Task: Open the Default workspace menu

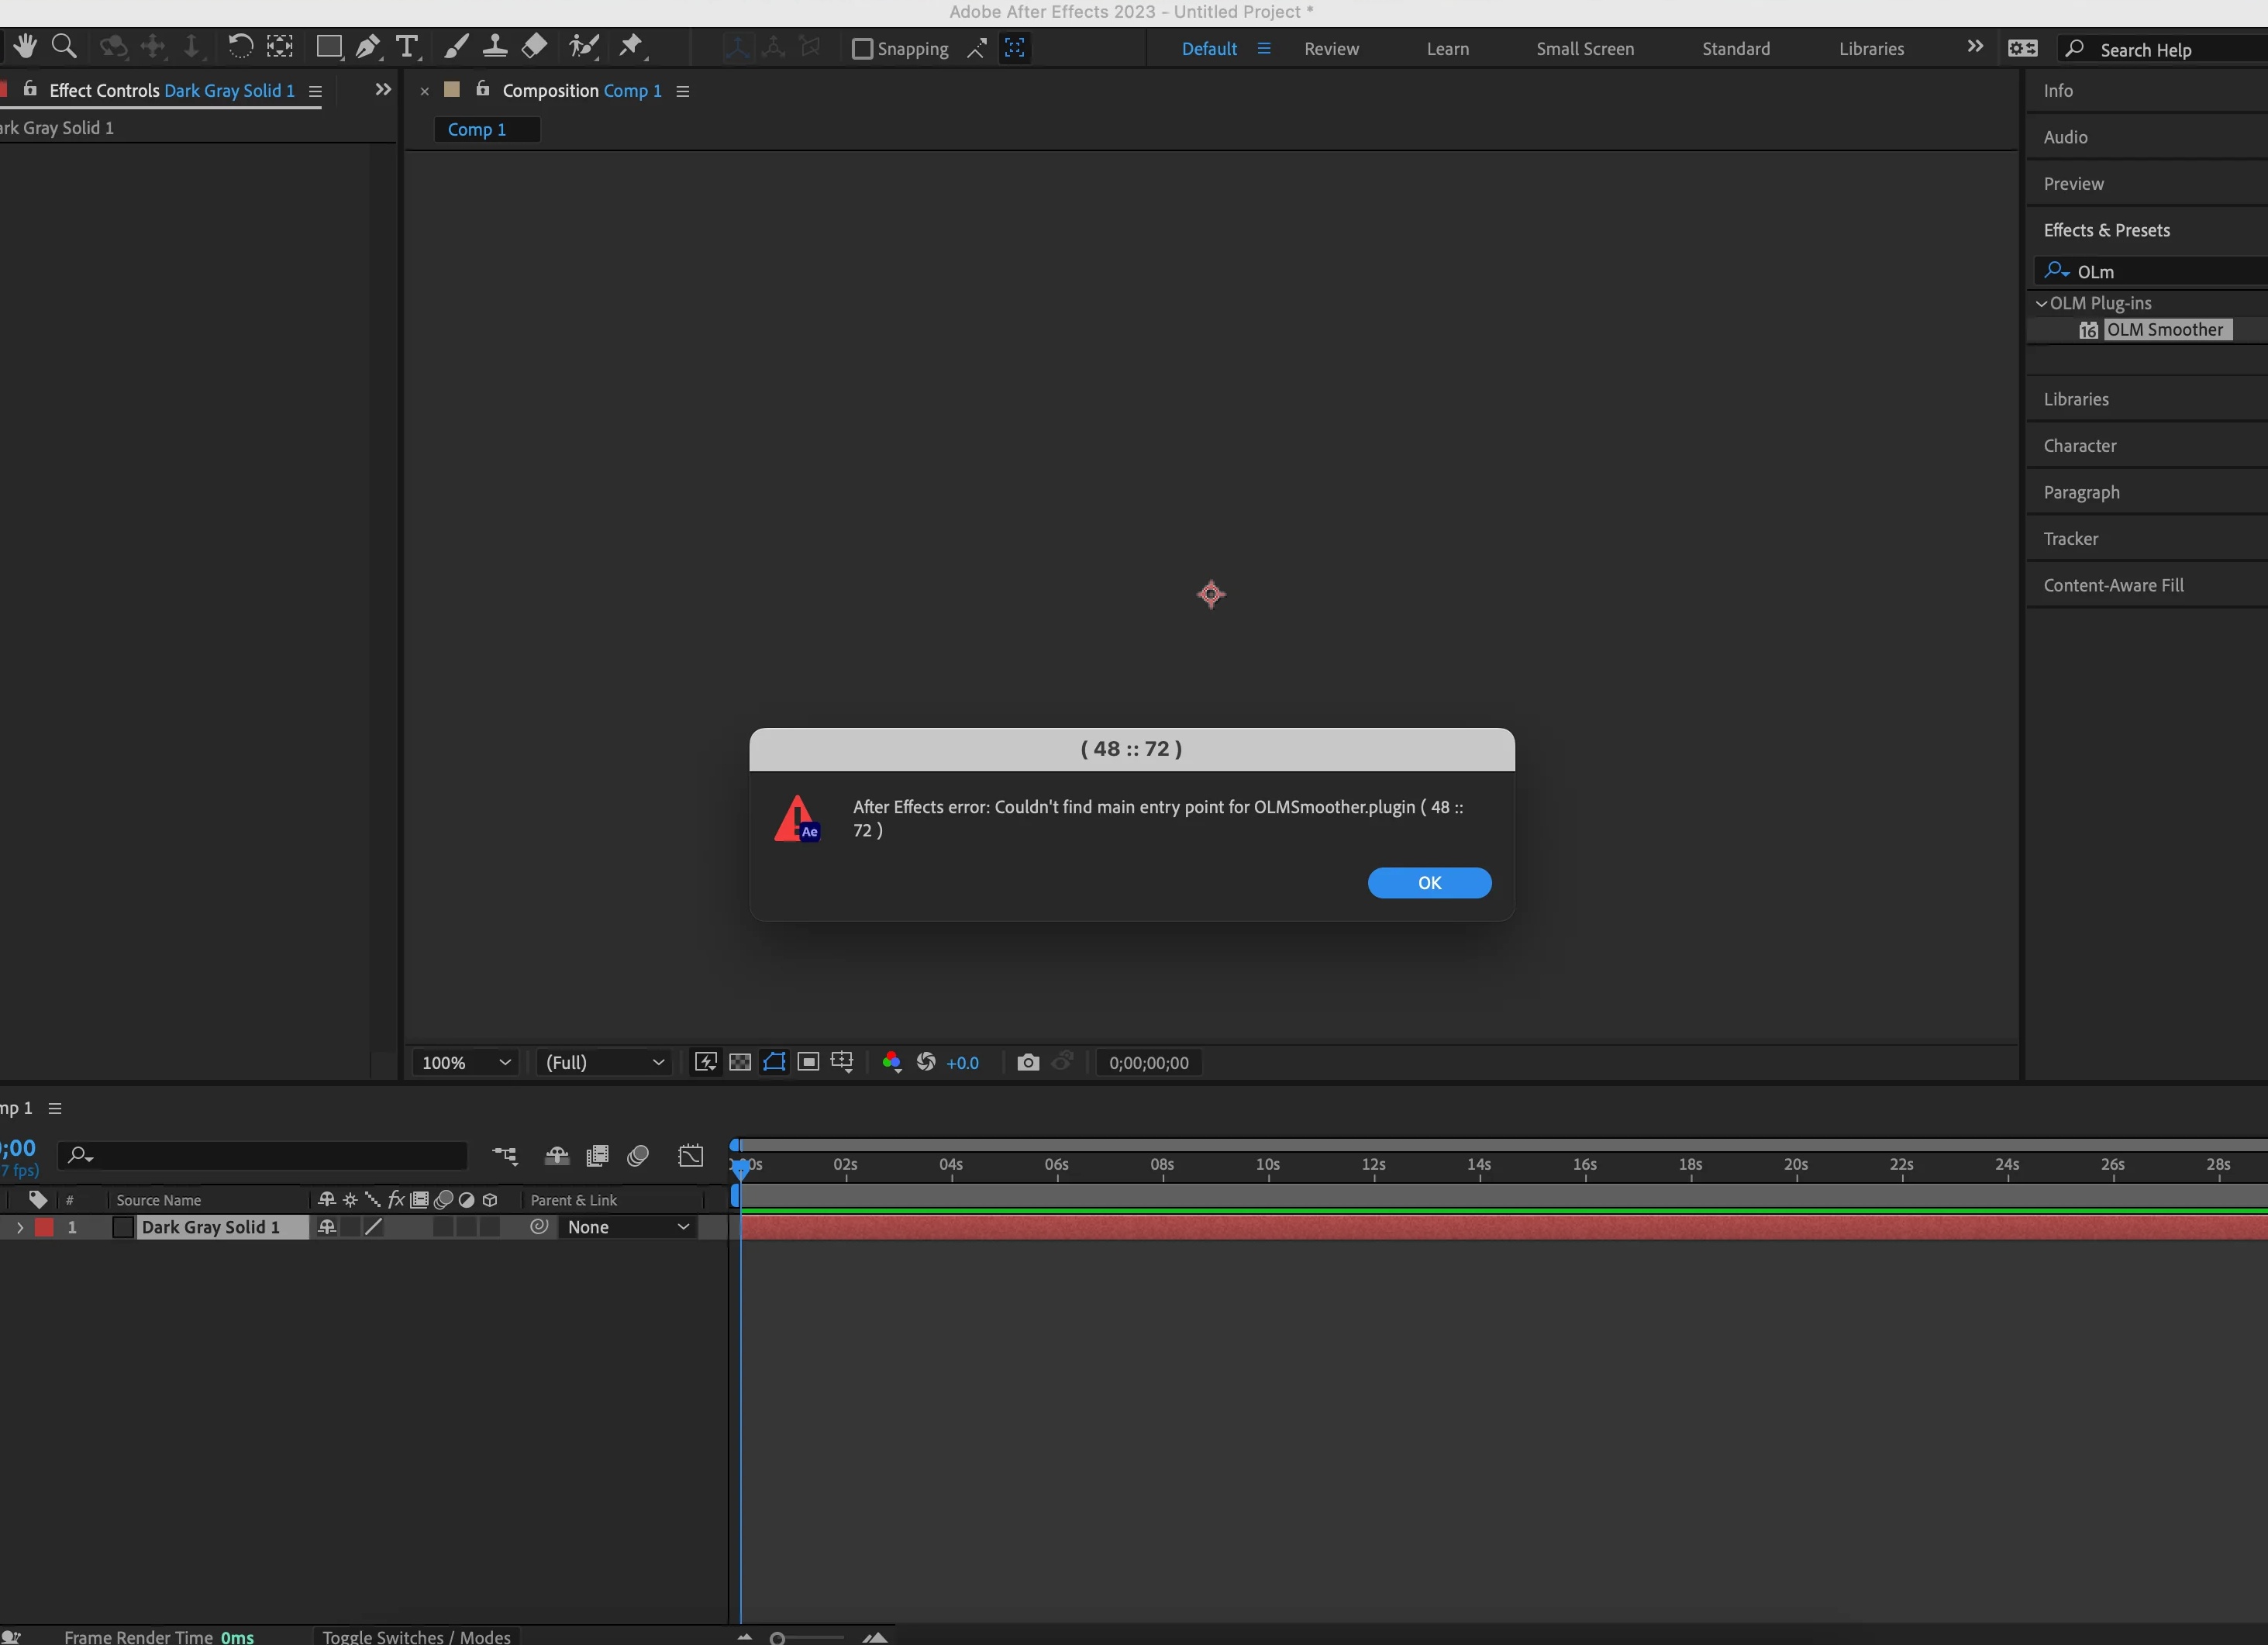Action: point(1264,48)
